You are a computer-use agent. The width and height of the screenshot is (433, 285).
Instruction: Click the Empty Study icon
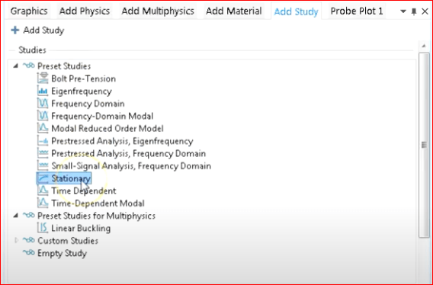(x=29, y=253)
